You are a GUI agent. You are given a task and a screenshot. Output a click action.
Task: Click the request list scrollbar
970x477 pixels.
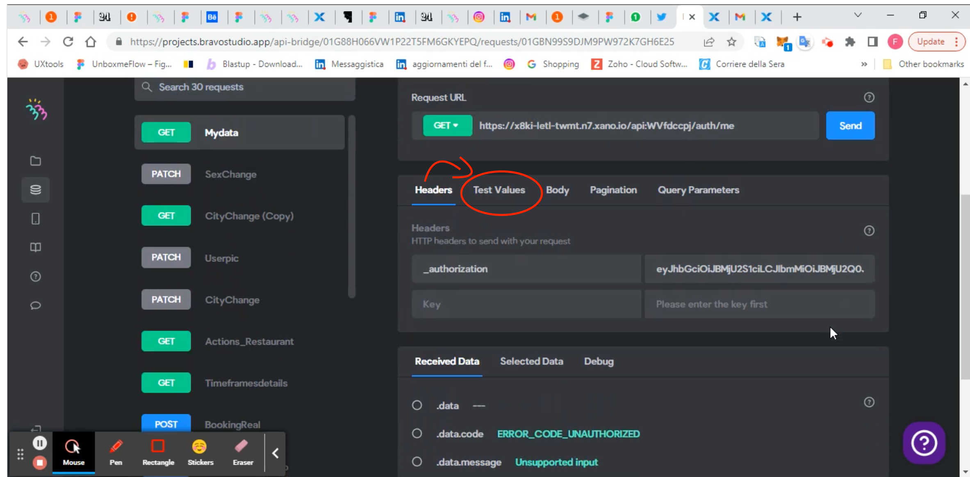pos(351,207)
